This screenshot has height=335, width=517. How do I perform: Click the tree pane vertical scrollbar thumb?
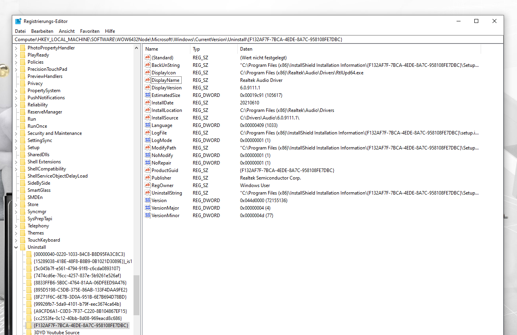[136, 295]
